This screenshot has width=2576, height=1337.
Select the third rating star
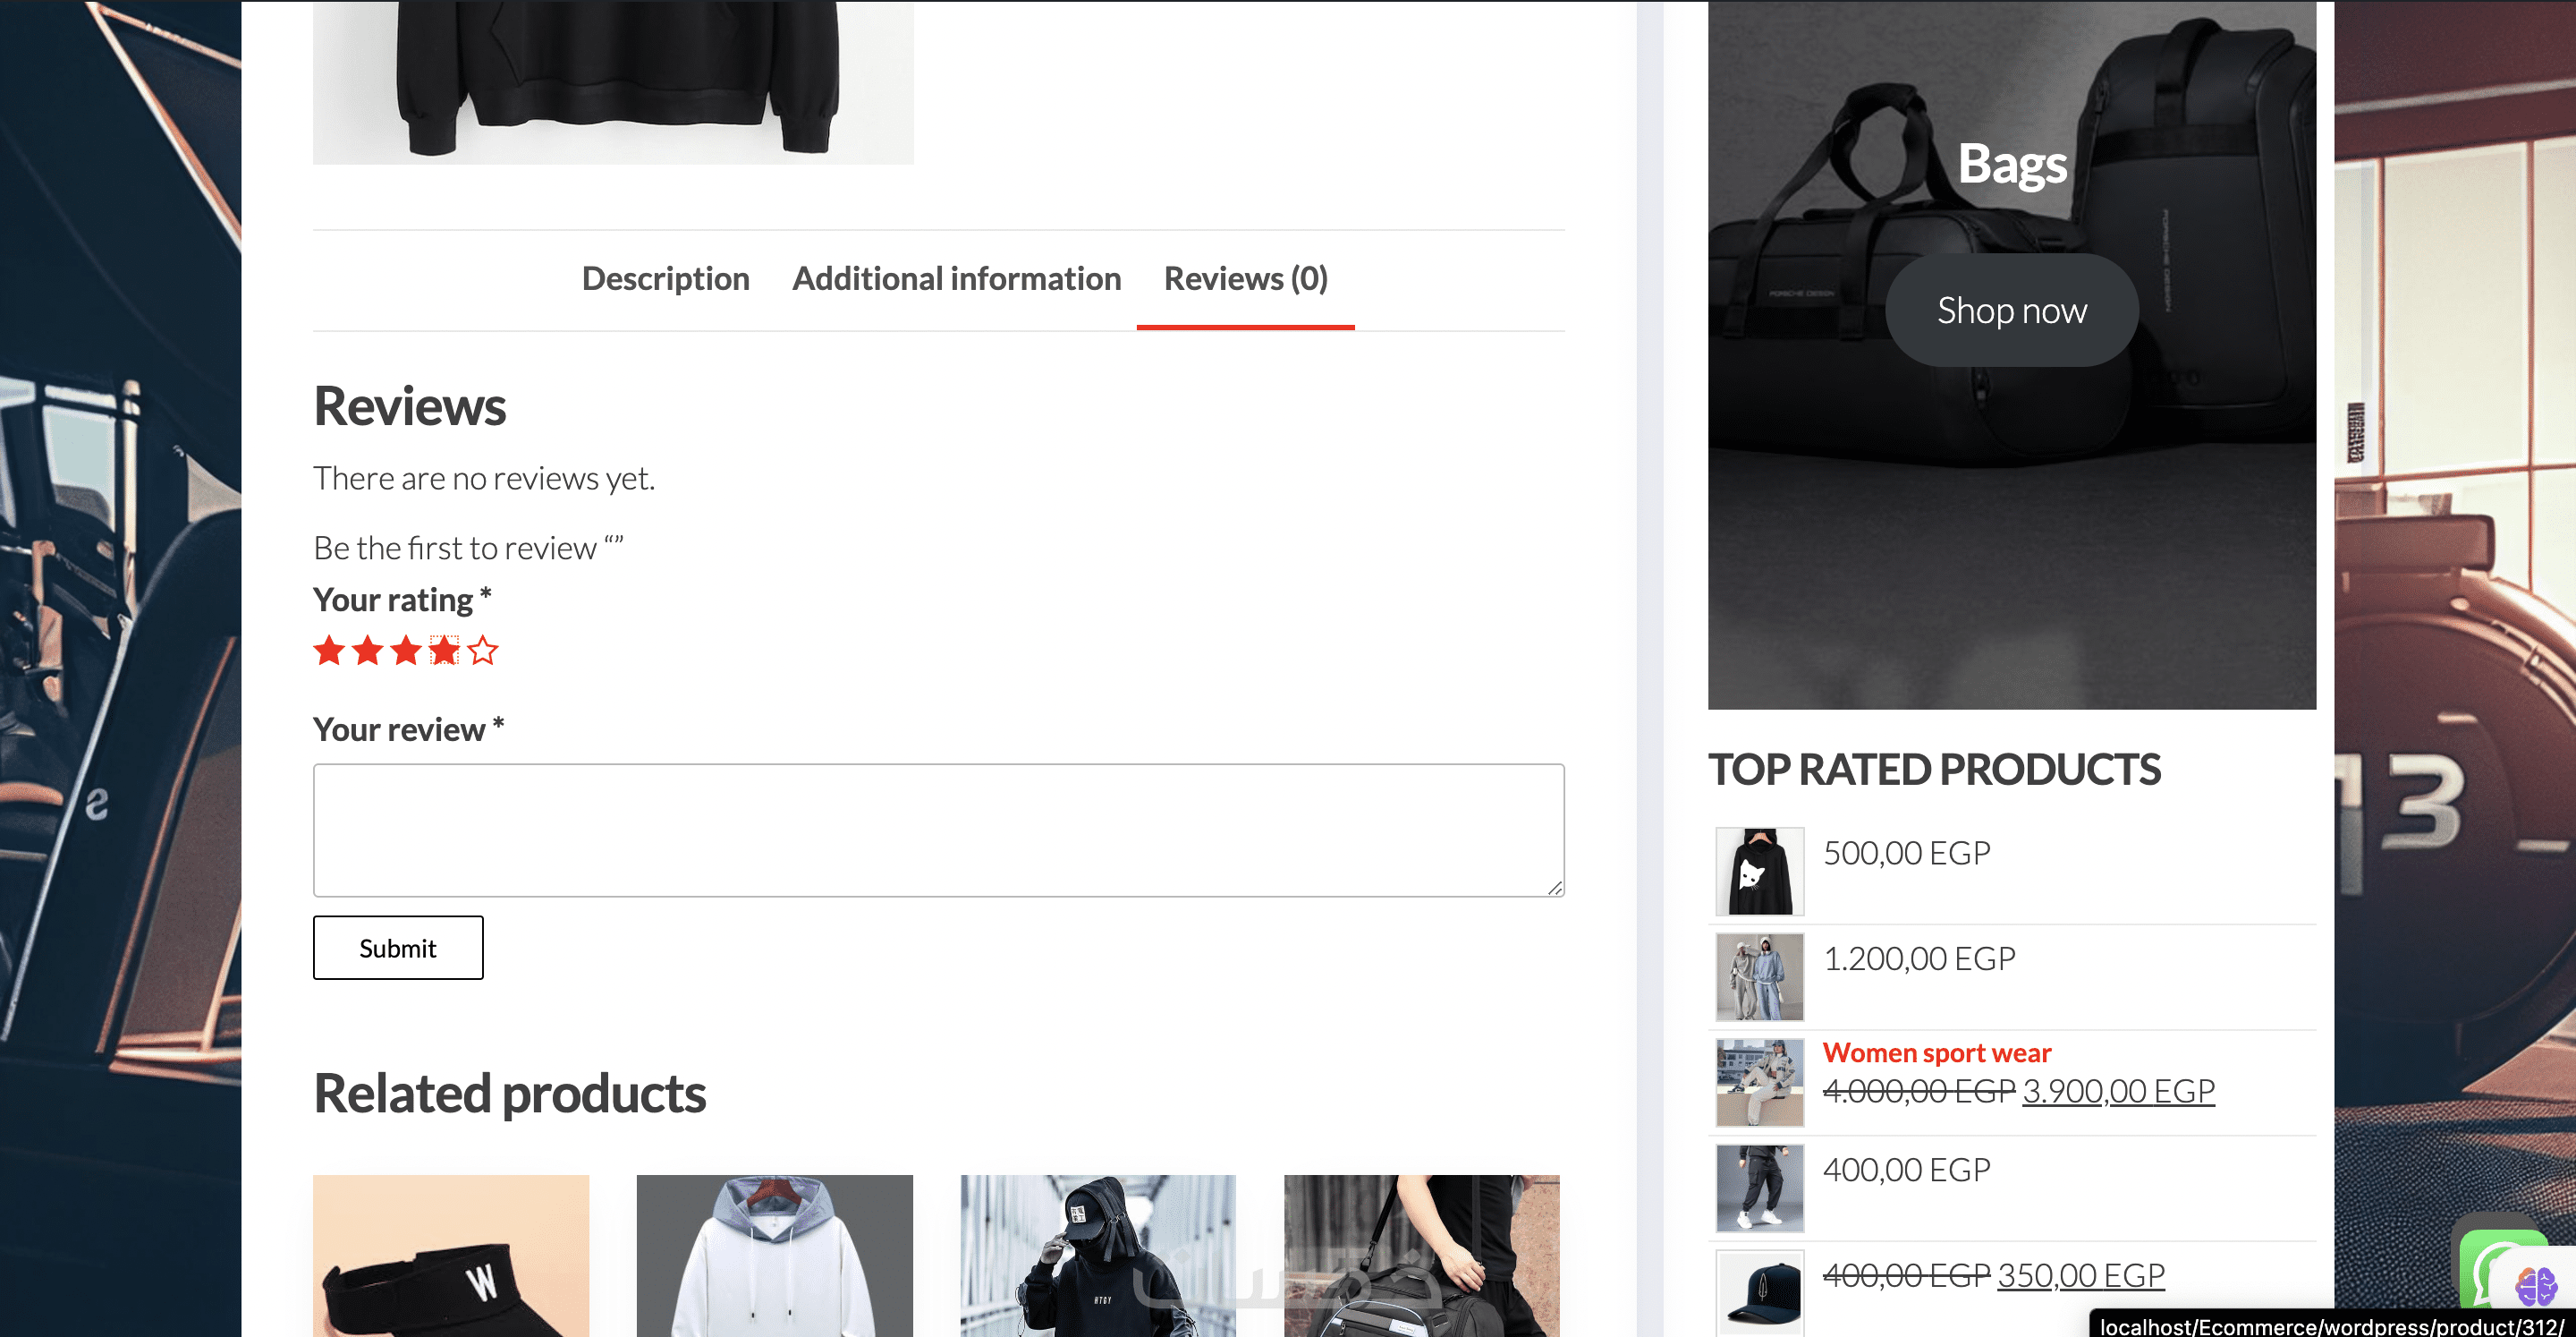coord(406,651)
